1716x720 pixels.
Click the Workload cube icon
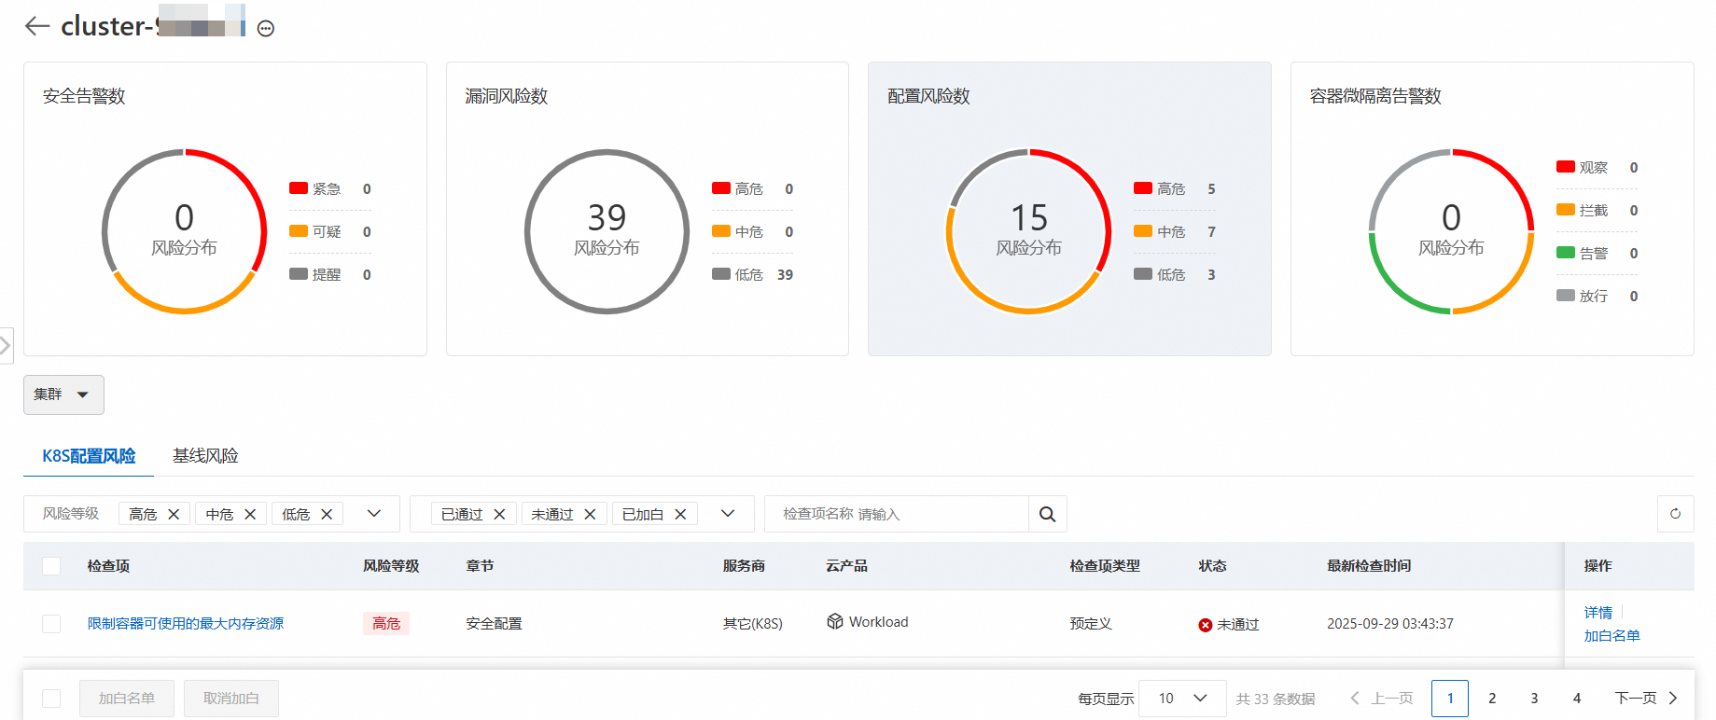(x=835, y=621)
